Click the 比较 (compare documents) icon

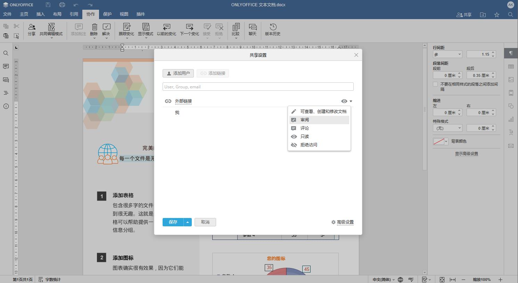coord(236,30)
